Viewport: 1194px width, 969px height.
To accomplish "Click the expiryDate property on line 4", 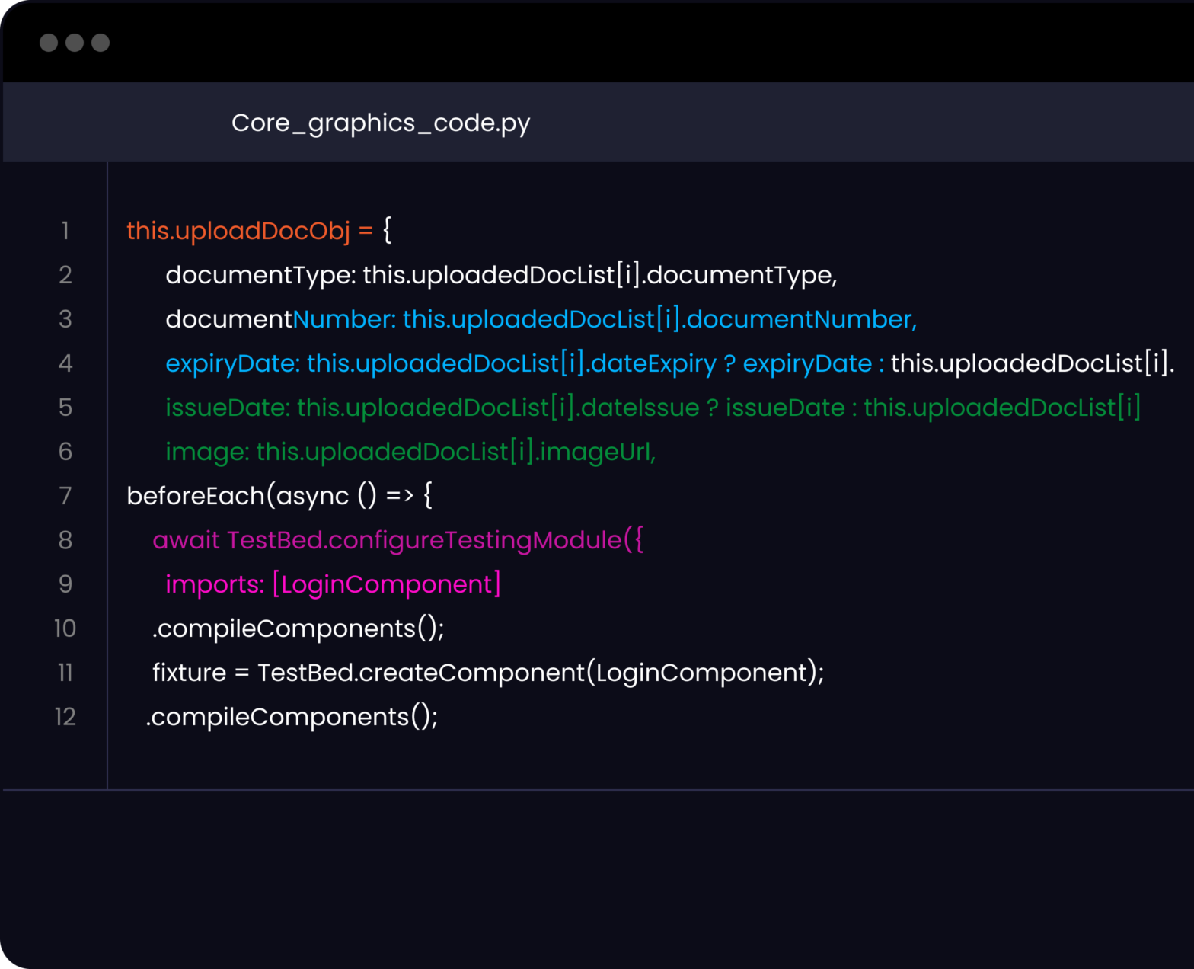I will tap(231, 363).
